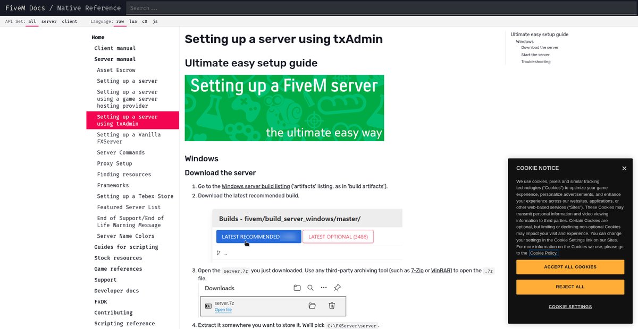Click the 7-Zip link

pos(417,271)
